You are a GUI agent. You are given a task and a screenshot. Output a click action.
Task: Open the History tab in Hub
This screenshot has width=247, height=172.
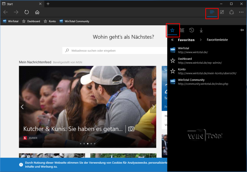[x=191, y=30]
